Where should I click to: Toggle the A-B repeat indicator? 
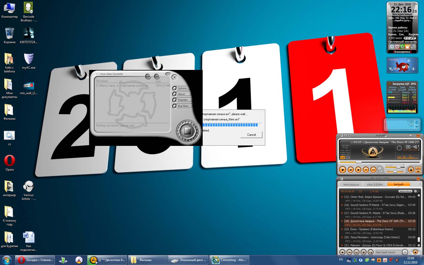click(x=345, y=150)
